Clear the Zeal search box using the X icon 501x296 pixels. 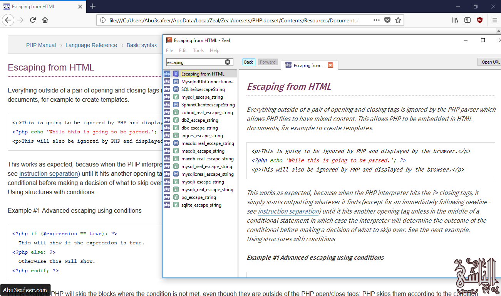tap(228, 62)
